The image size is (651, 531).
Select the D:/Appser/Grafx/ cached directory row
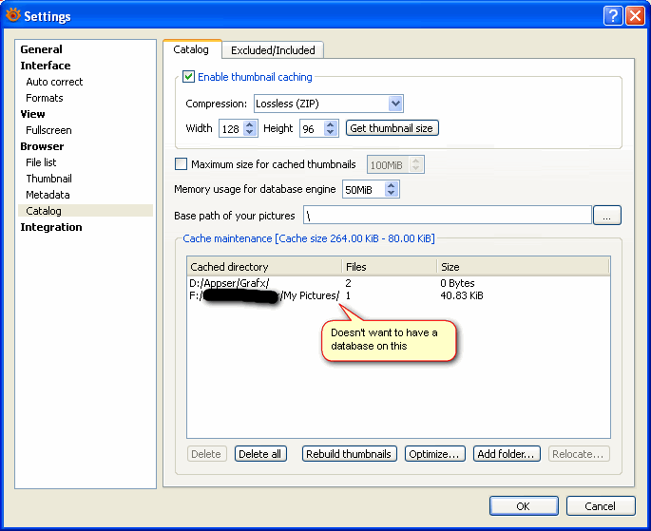point(230,283)
